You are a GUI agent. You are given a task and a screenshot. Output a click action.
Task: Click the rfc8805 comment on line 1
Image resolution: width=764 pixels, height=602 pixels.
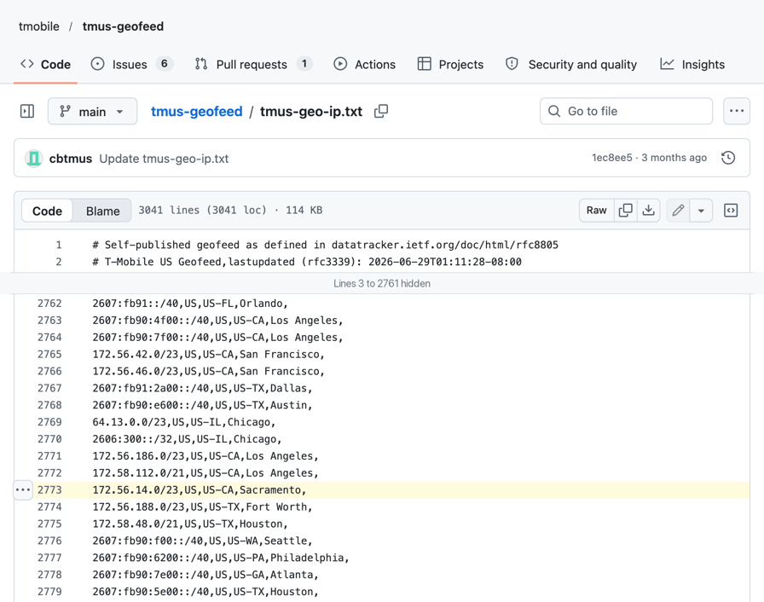tap(326, 245)
